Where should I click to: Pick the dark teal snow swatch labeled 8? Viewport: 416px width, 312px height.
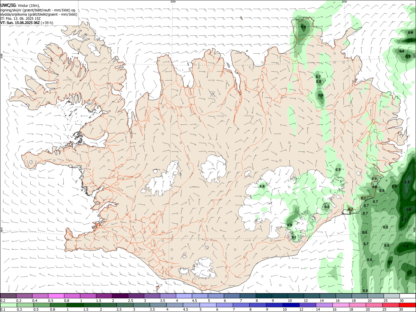pos(264,296)
